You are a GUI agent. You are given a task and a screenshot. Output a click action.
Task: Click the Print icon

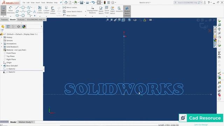click(87, 2)
